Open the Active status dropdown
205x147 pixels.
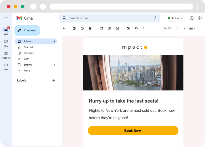[x=176, y=18]
